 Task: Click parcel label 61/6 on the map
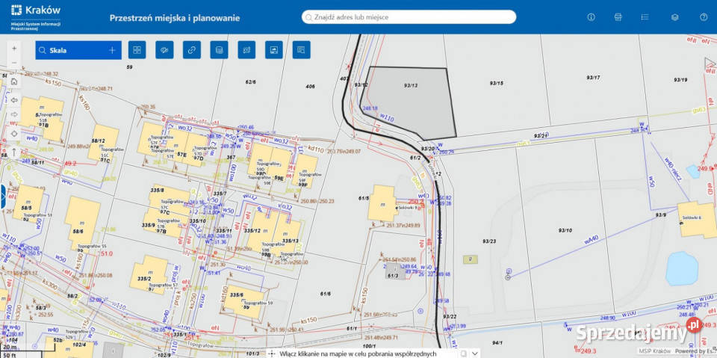[325, 294]
